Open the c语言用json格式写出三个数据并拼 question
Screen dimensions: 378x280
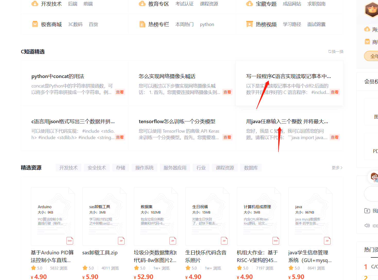pyautogui.click(x=73, y=121)
